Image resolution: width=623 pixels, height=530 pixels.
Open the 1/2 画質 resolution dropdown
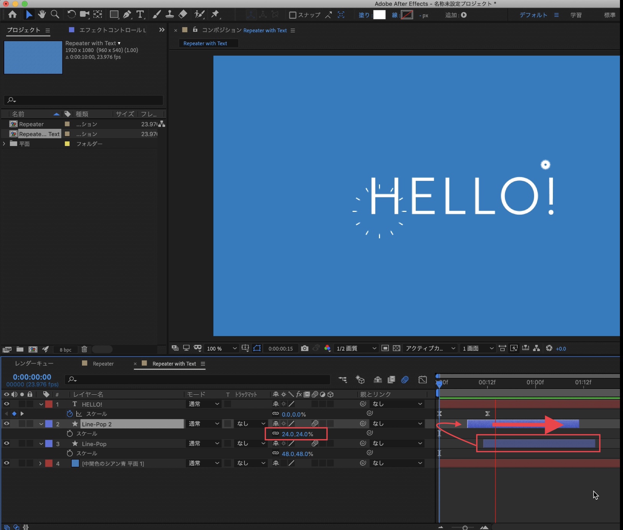click(x=356, y=348)
